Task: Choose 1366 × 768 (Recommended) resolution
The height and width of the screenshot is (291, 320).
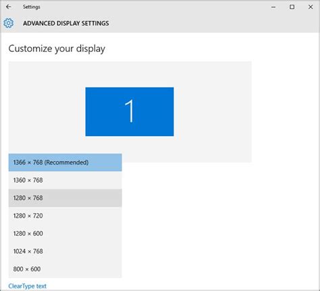Action: click(x=65, y=162)
